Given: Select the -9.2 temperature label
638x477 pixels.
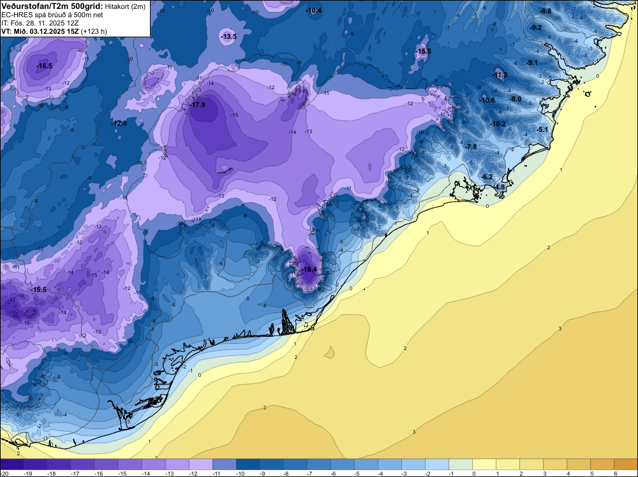Looking at the screenshot, I should pyautogui.click(x=537, y=27).
